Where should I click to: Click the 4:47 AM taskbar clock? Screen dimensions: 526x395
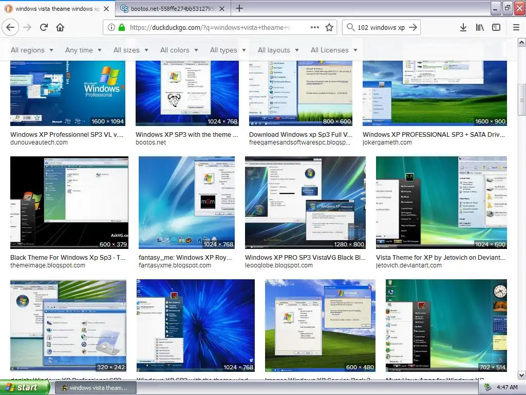[507, 388]
